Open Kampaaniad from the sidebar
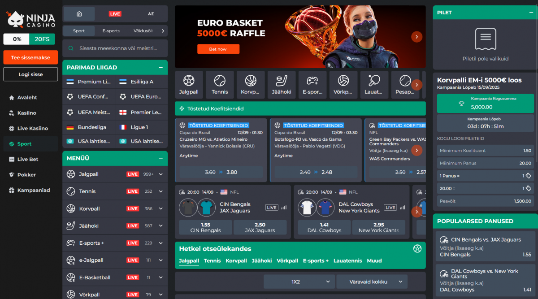538x299 pixels. point(30,190)
